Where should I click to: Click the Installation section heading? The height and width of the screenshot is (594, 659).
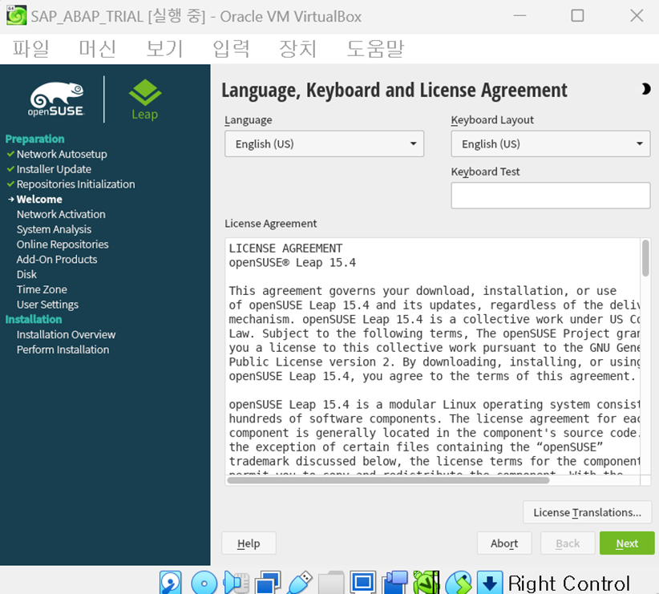(34, 320)
